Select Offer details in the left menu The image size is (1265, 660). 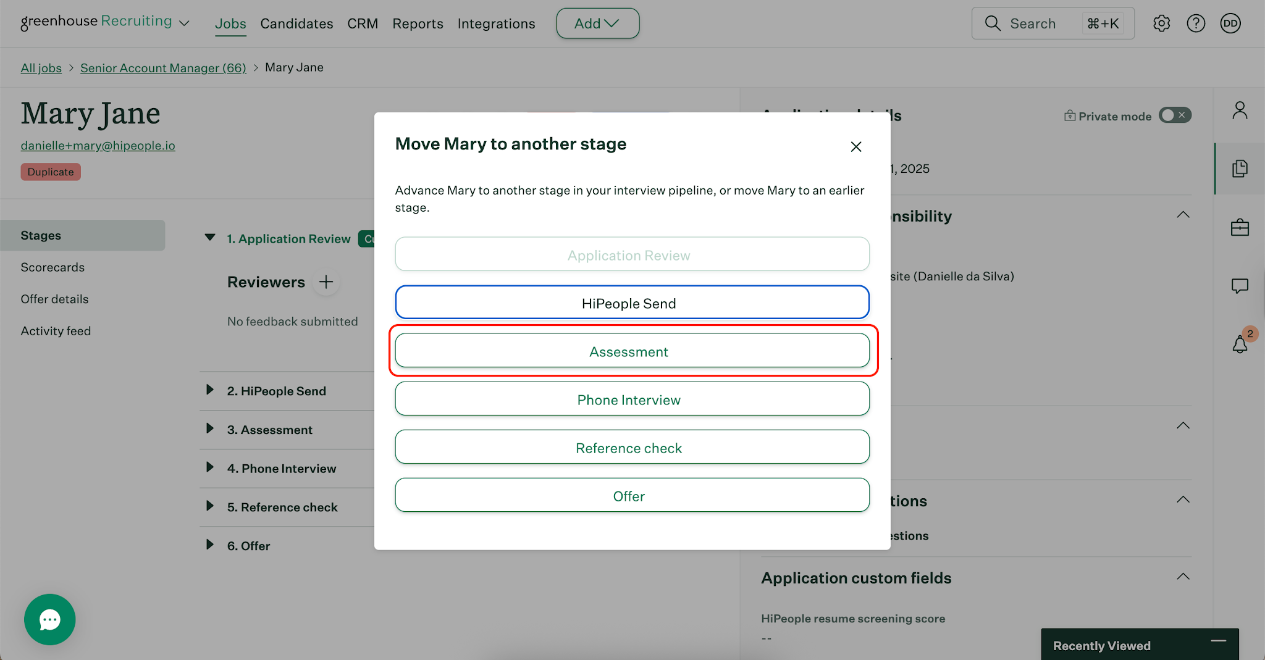tap(54, 299)
